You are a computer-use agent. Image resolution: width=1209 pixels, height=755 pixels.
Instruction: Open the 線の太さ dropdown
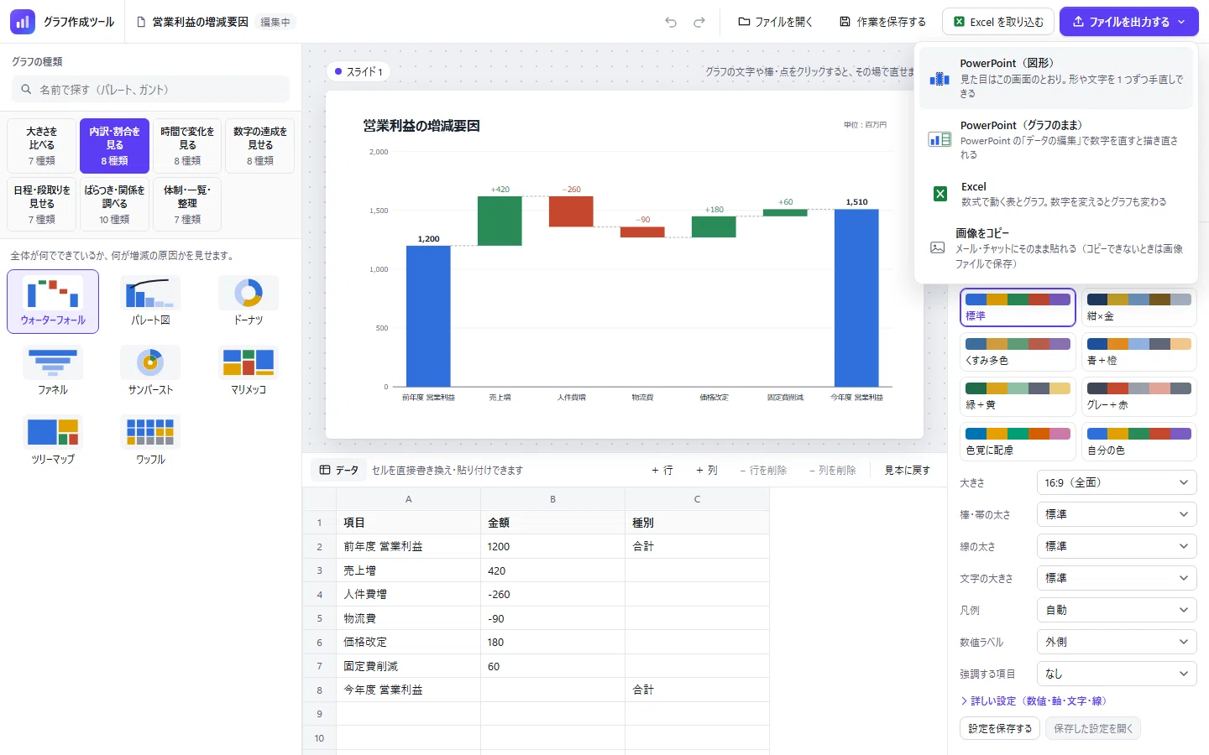click(x=1117, y=546)
